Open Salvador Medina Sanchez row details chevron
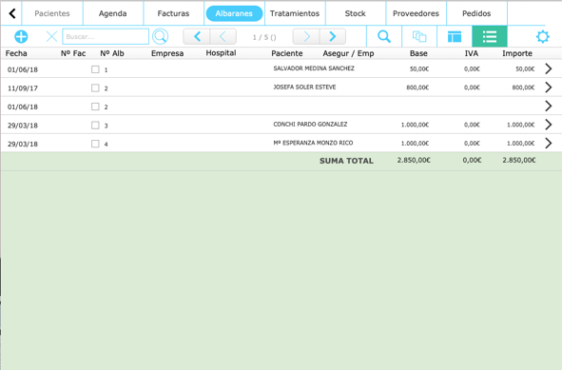This screenshot has width=562, height=370. point(549,68)
